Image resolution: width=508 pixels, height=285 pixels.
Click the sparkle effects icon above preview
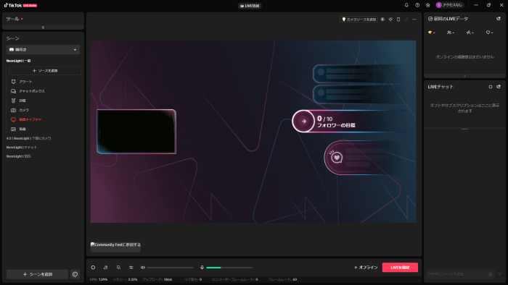pos(390,20)
